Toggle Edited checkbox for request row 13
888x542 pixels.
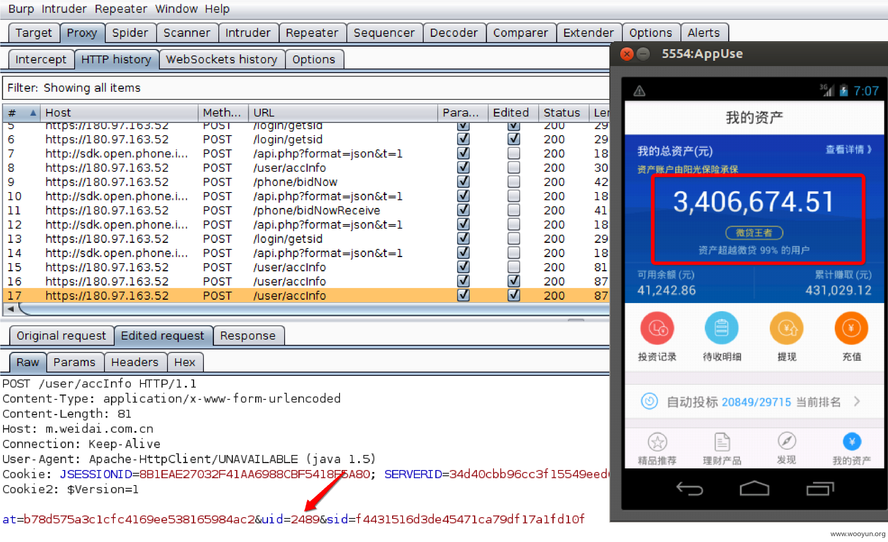pyautogui.click(x=513, y=239)
